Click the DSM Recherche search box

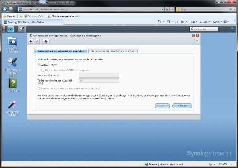pos(204,29)
